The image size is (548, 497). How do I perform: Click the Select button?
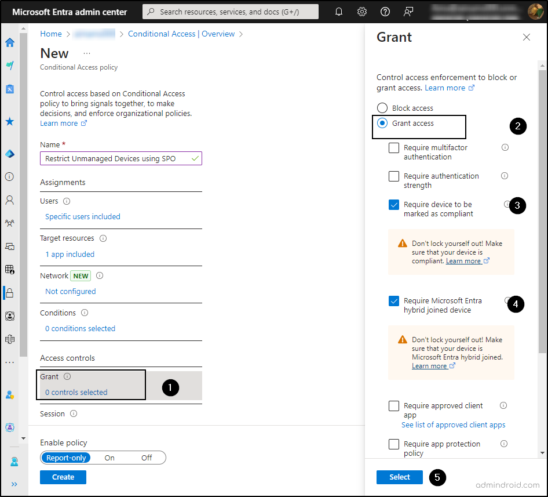click(x=400, y=477)
